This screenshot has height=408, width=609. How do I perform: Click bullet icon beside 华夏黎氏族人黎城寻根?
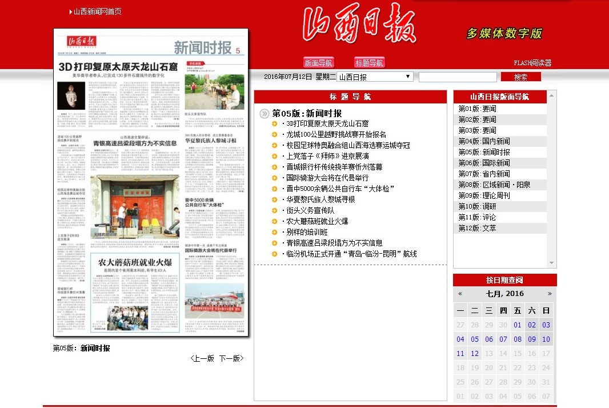point(275,200)
